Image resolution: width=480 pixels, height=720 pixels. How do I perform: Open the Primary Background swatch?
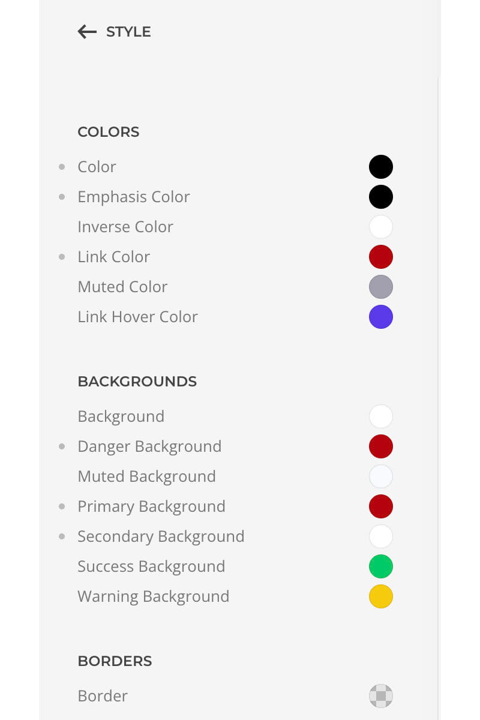point(381,506)
